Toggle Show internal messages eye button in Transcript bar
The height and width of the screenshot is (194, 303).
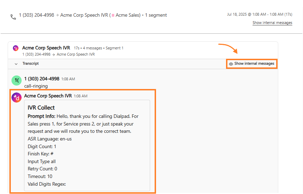[x=251, y=64]
